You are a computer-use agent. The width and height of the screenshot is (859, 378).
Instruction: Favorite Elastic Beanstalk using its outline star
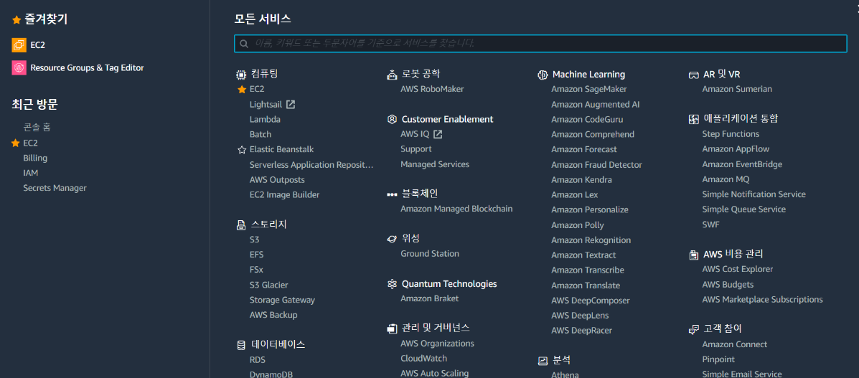tap(242, 150)
